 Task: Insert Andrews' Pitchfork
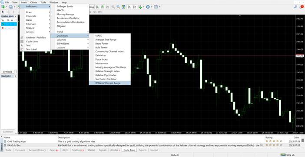pyautogui.click(x=35, y=38)
